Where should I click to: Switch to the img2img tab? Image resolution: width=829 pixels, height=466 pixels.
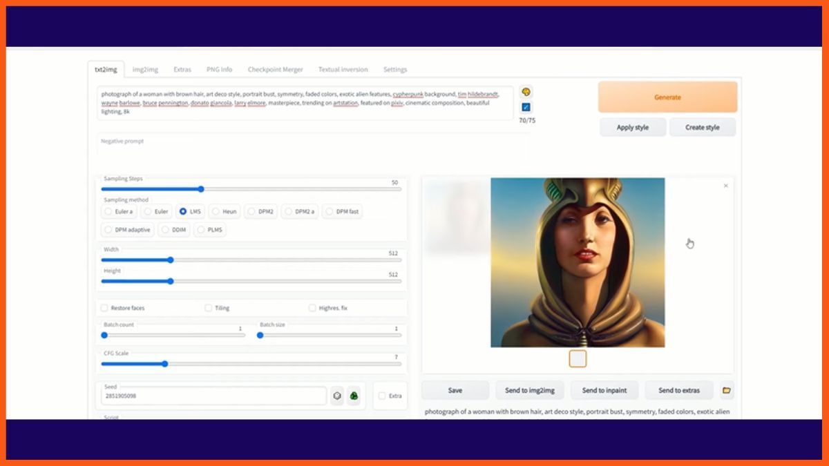click(x=145, y=70)
